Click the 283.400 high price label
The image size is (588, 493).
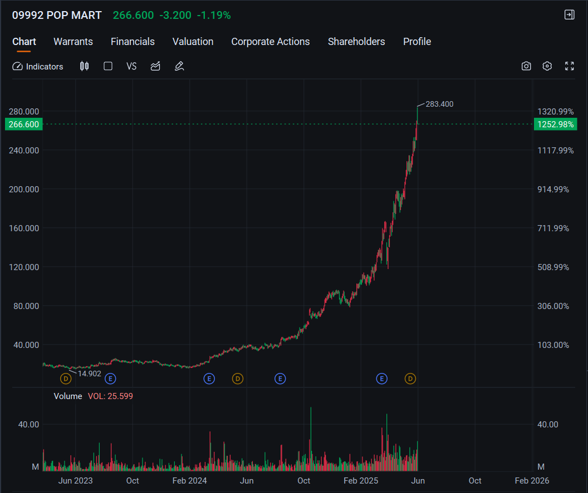pos(439,104)
